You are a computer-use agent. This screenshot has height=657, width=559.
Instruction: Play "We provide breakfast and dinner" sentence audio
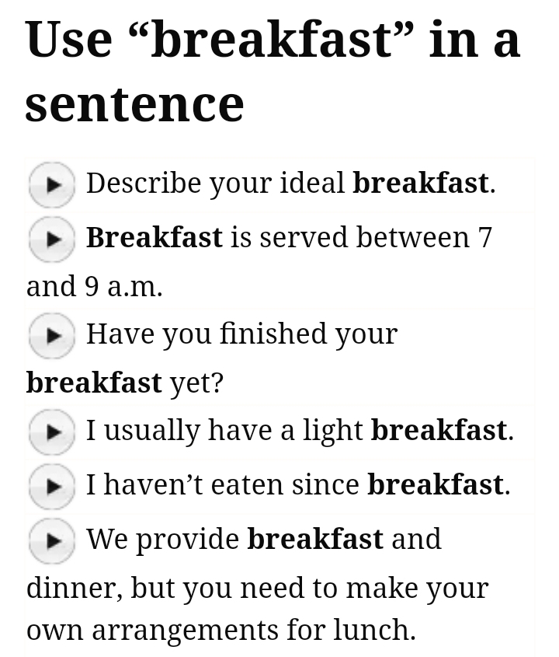[52, 540]
